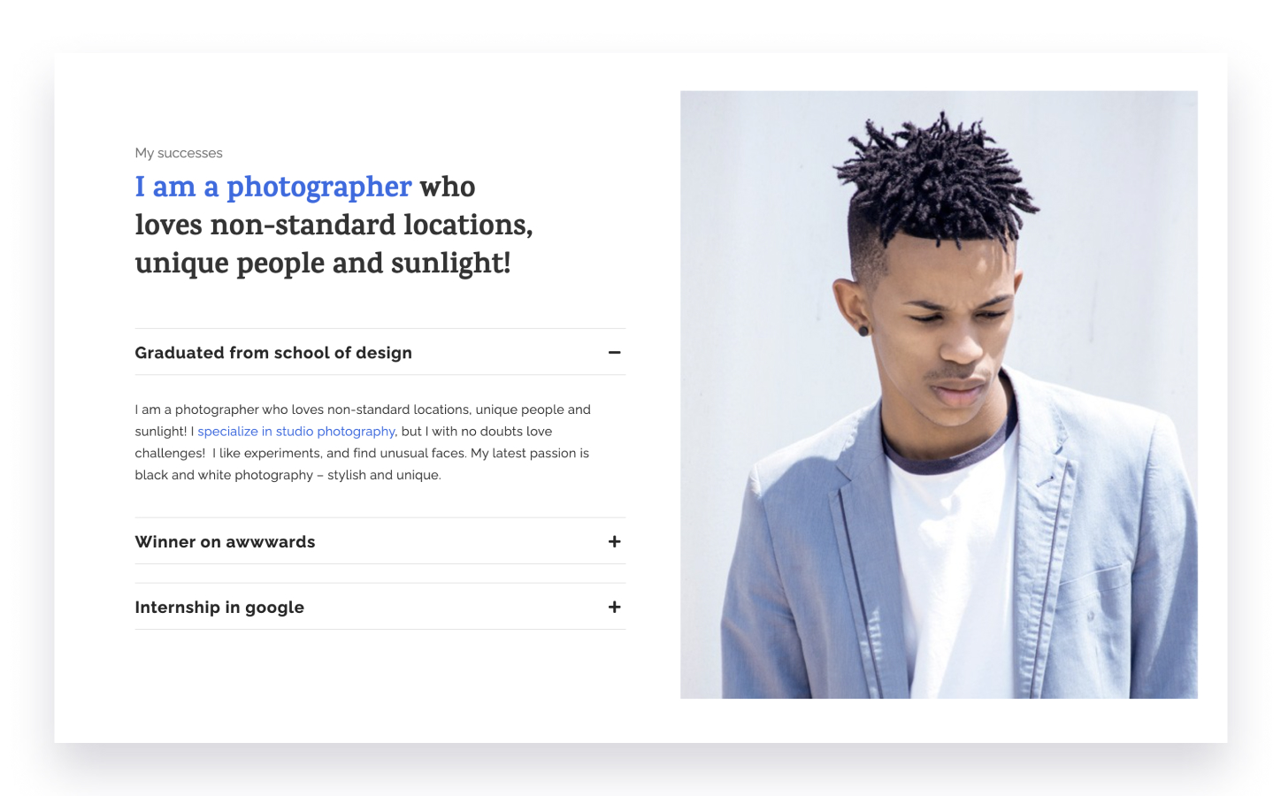Click the first line of the description paragraph
The image size is (1281, 796).
click(x=363, y=409)
